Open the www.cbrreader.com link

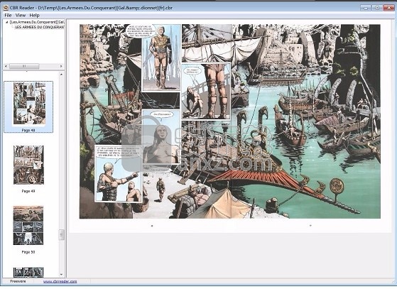tap(60, 281)
